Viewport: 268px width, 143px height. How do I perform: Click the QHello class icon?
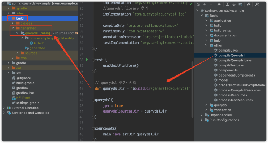[31, 43]
